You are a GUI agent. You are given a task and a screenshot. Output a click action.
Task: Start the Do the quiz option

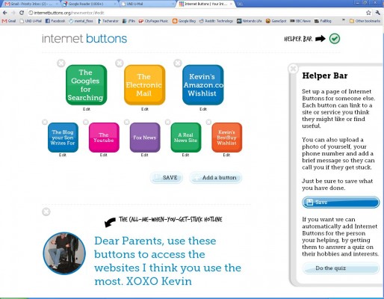[x=341, y=268]
